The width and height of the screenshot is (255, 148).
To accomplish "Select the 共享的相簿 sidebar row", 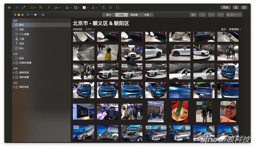I will (41, 63).
